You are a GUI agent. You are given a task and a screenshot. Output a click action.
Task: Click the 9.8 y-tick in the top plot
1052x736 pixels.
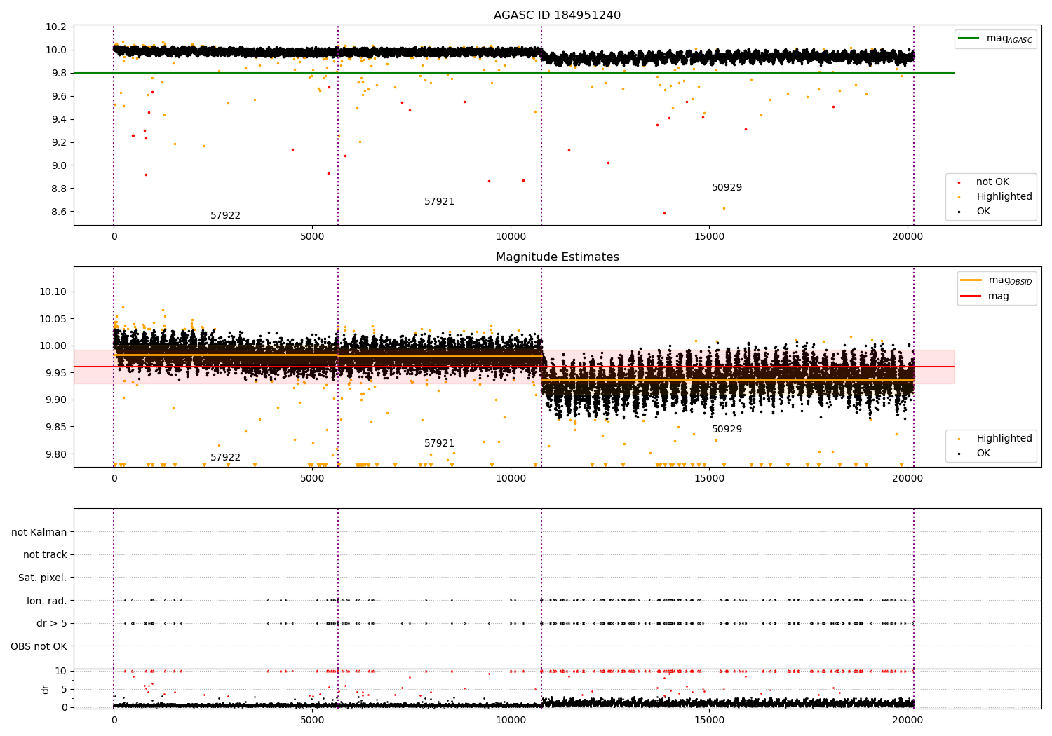[x=59, y=73]
